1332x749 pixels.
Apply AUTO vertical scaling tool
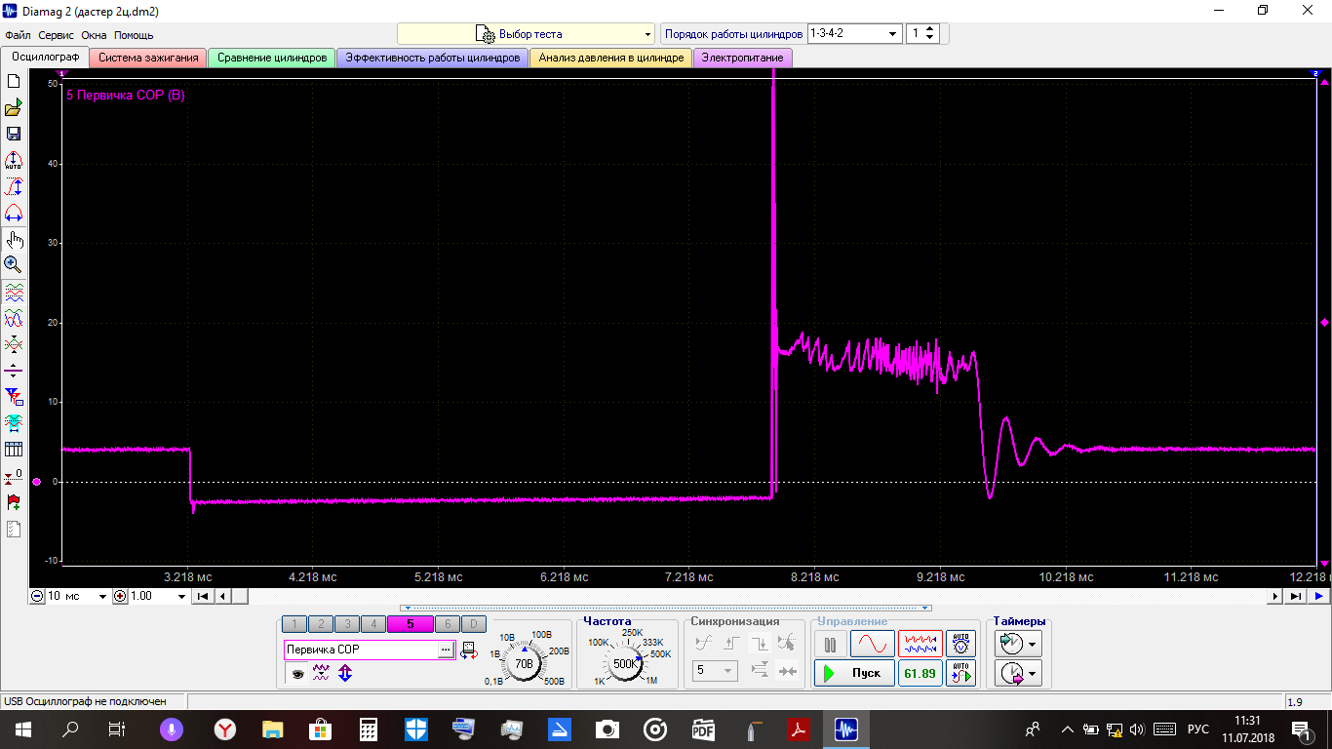click(x=14, y=161)
